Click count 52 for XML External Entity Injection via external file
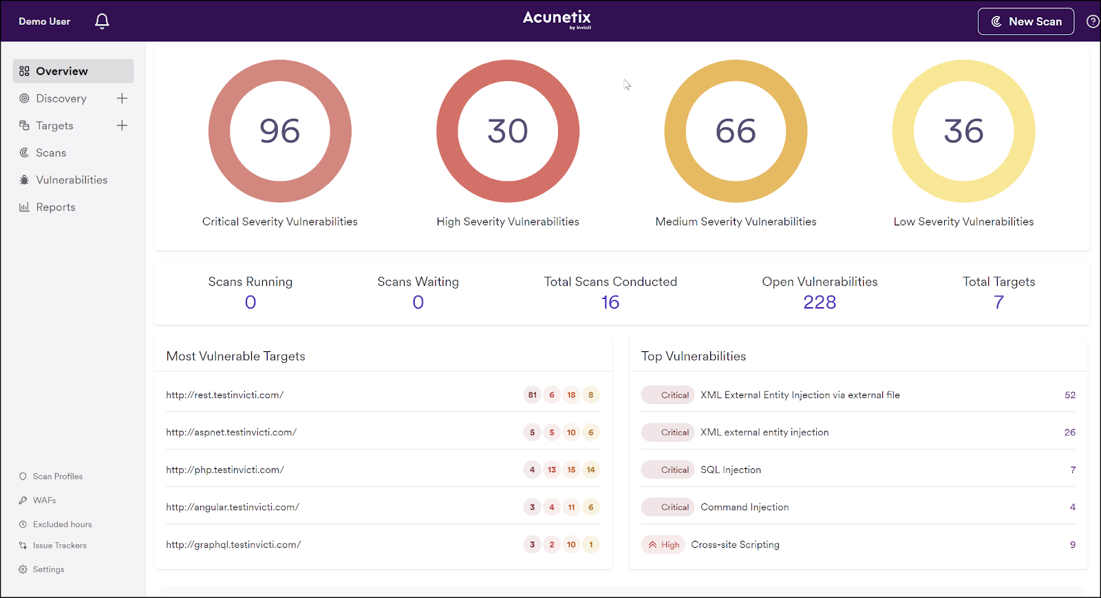The image size is (1101, 598). click(x=1070, y=395)
